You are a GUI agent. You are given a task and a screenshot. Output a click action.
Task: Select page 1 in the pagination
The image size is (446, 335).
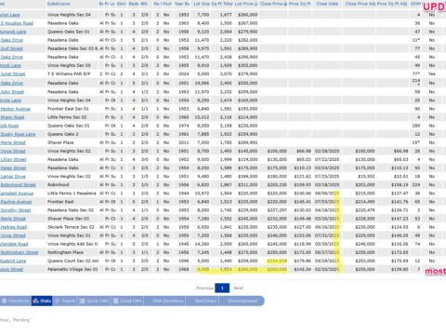click(x=222, y=288)
